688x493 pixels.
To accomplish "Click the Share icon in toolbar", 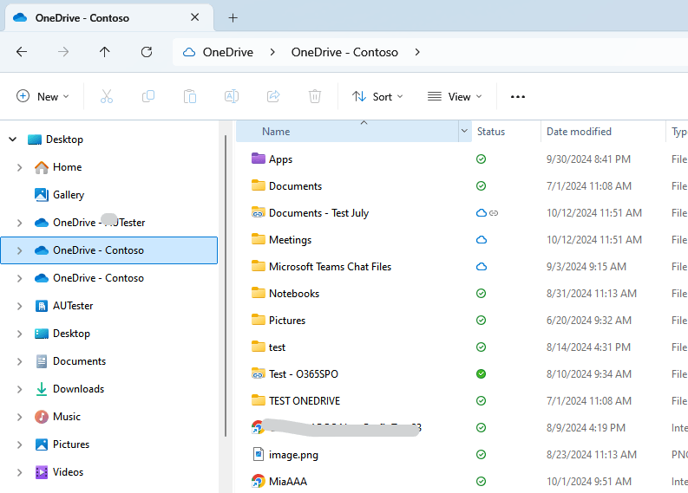I will pyautogui.click(x=273, y=96).
